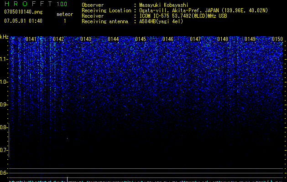Click the 0148 time marker
This screenshot has height=182, width=287.
coord(223,39)
